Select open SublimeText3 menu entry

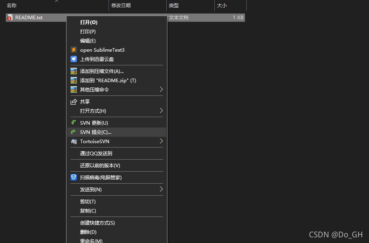pos(117,50)
